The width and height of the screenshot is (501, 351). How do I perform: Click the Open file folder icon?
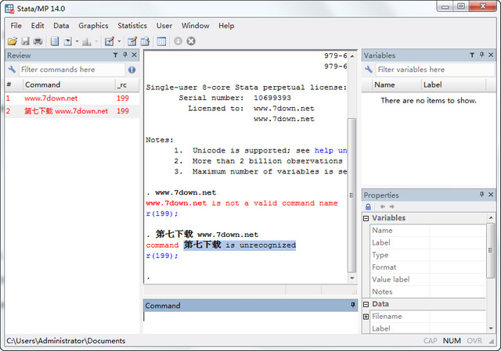point(13,41)
